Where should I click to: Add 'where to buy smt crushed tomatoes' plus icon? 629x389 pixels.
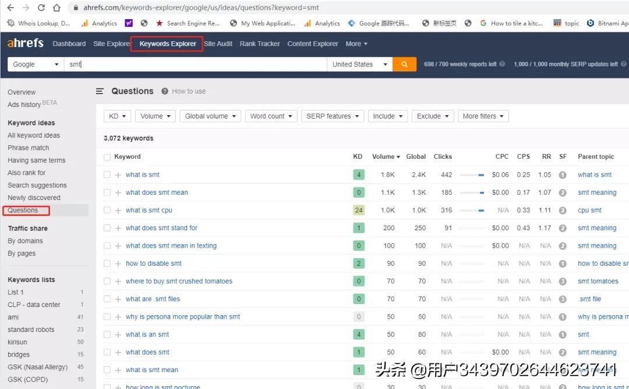click(118, 281)
